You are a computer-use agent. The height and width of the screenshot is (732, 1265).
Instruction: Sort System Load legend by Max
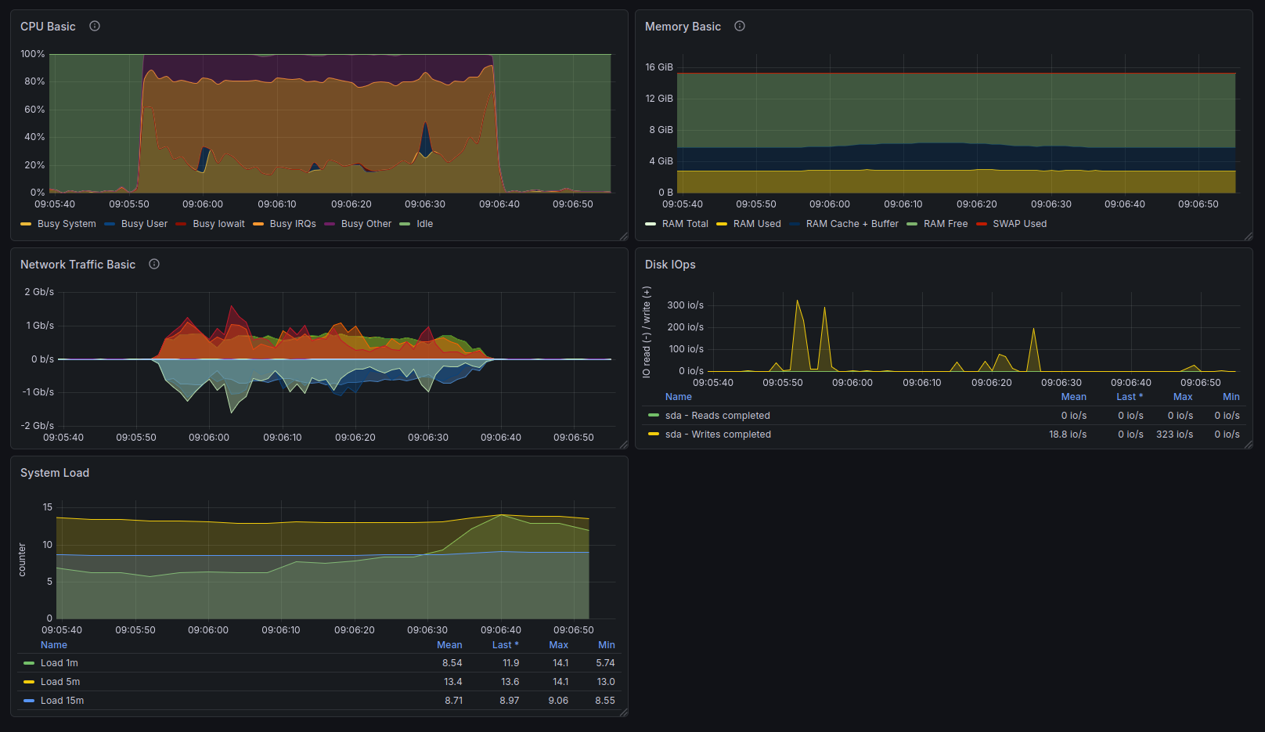[559, 645]
